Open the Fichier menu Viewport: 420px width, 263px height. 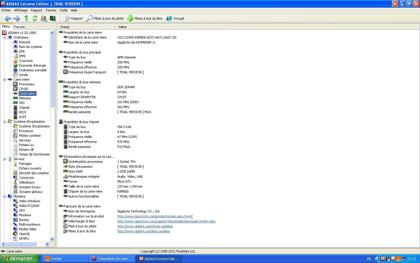(x=6, y=10)
